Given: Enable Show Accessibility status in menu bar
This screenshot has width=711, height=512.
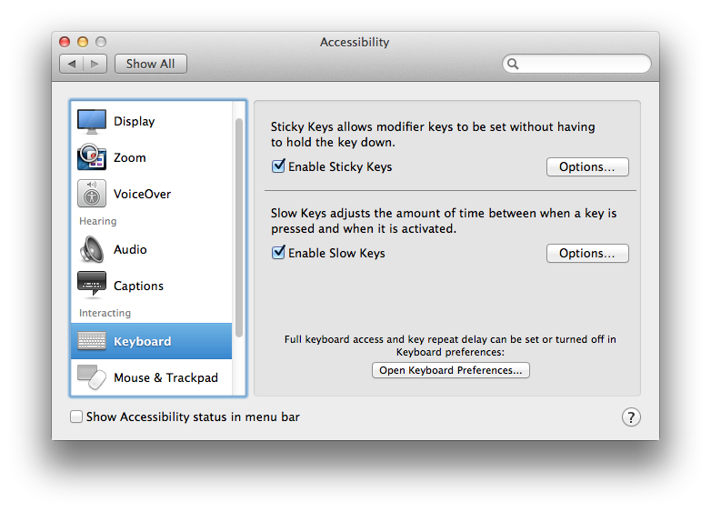Looking at the screenshot, I should pyautogui.click(x=76, y=417).
